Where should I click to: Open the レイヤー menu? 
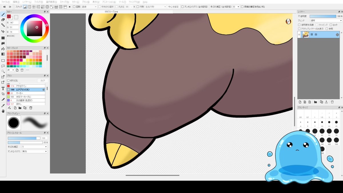tap(27, 2)
